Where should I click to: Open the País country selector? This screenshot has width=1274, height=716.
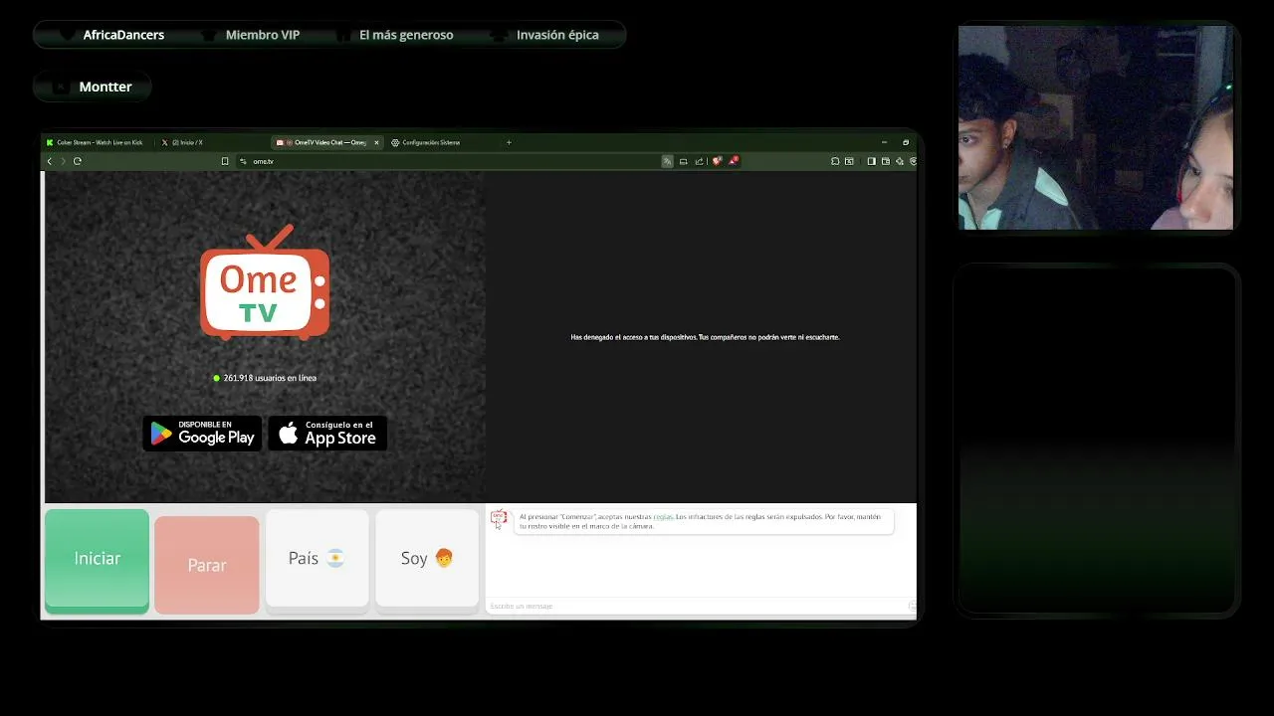click(x=318, y=558)
